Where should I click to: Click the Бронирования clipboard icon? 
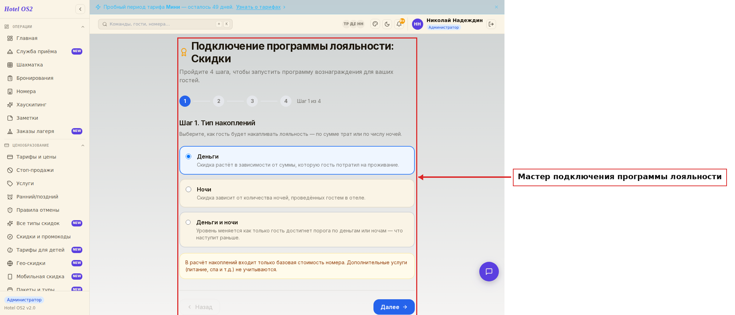click(10, 78)
